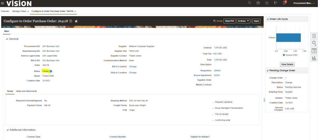Click the help question mark beside page title
This screenshot has width=318, height=140.
(x=71, y=21)
